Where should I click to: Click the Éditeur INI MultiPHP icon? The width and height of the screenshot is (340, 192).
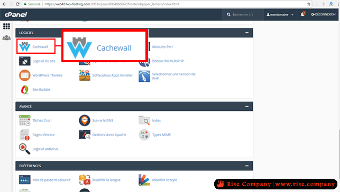[144, 62]
